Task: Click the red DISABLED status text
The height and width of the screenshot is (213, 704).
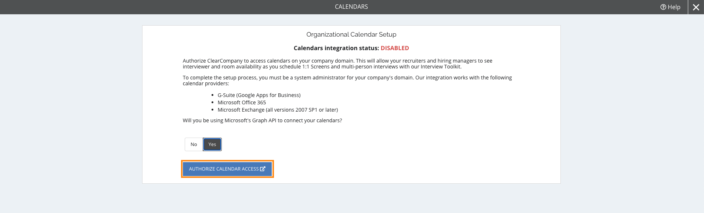Action: (x=395, y=48)
